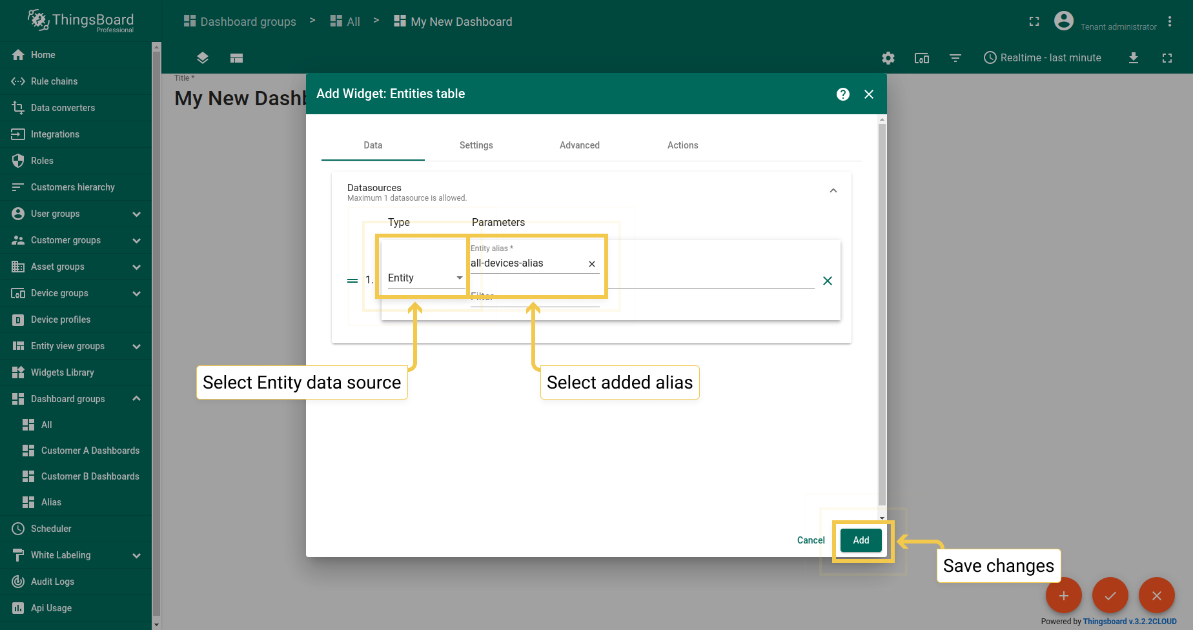Click the ThingsBoard logo

pyautogui.click(x=81, y=21)
